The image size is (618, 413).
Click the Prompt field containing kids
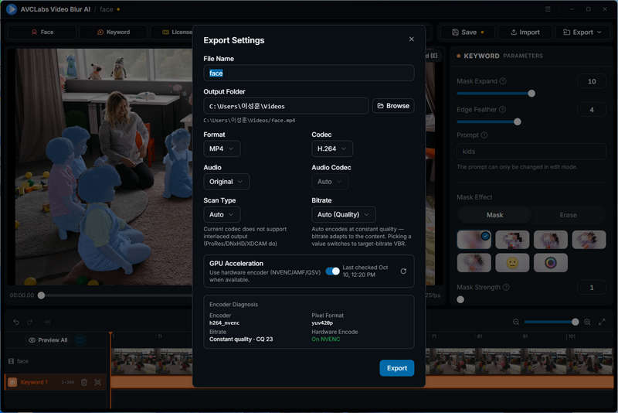[531, 152]
